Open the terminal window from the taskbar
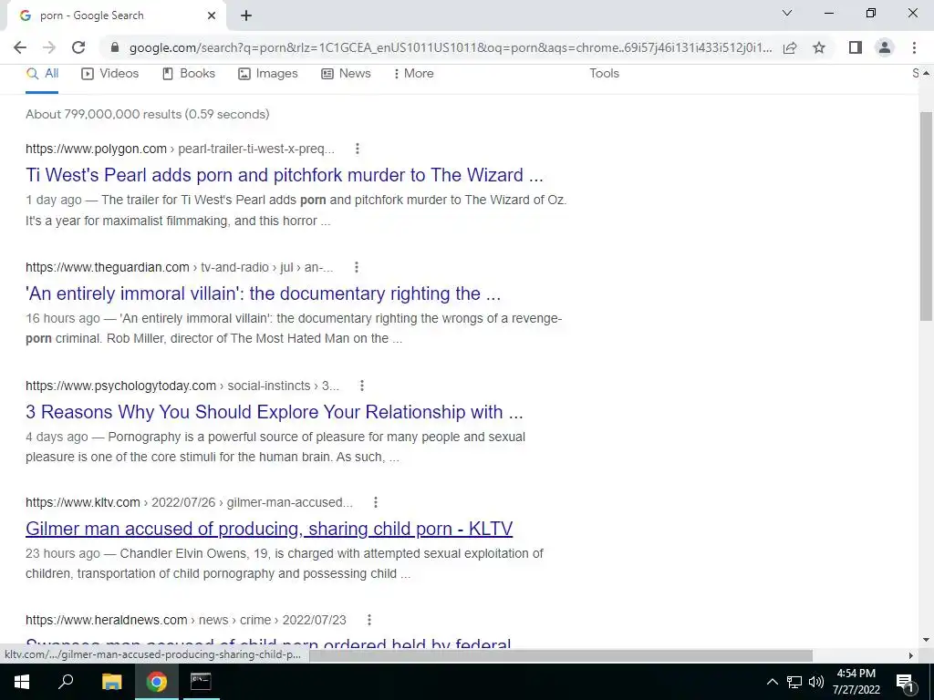The height and width of the screenshot is (700, 934). point(201,682)
